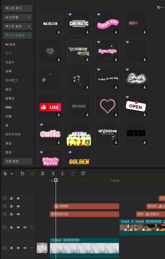Select the arrow pointer tool
The image size is (165, 259).
click(x=5, y=174)
